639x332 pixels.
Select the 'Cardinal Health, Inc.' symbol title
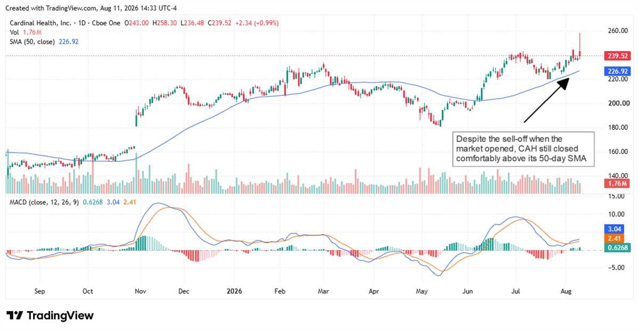pyautogui.click(x=41, y=23)
